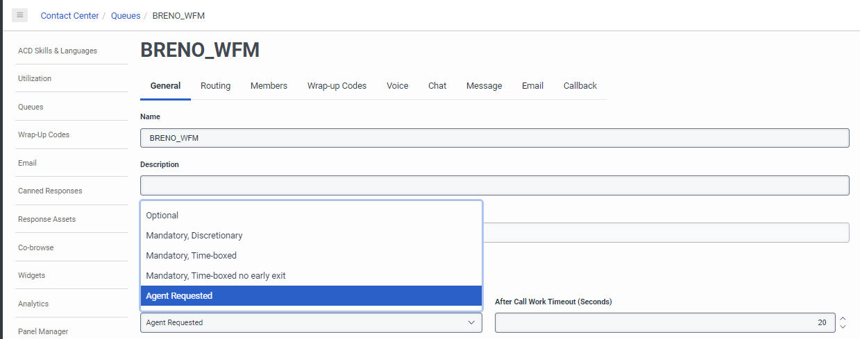This screenshot has width=860, height=339.
Task: Choose Mandatory, Discretionary from the list
Action: tap(194, 236)
